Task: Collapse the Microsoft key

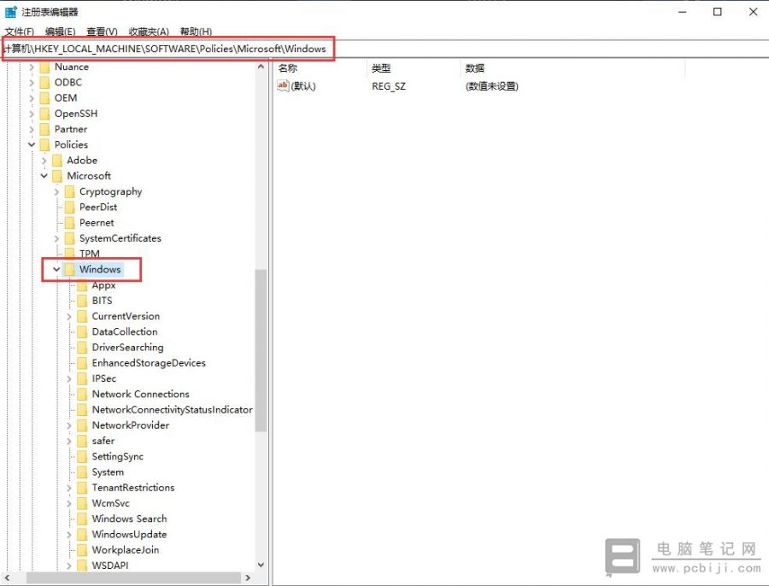Action: (44, 176)
